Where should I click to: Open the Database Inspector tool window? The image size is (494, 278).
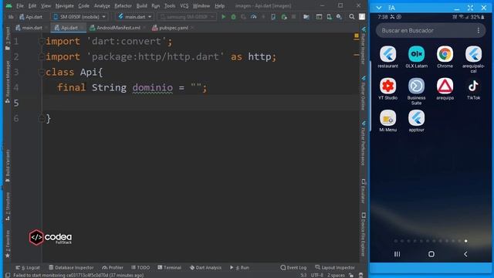point(71,268)
